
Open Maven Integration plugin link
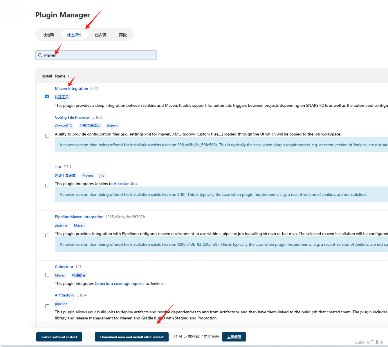[71, 88]
